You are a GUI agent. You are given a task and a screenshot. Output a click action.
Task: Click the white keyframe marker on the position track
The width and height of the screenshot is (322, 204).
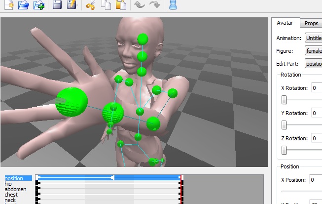[x=112, y=177]
